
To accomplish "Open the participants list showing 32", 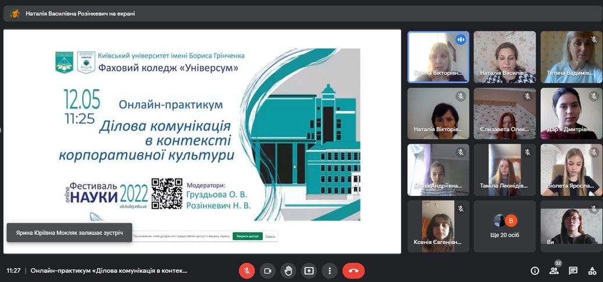I will coord(554,270).
